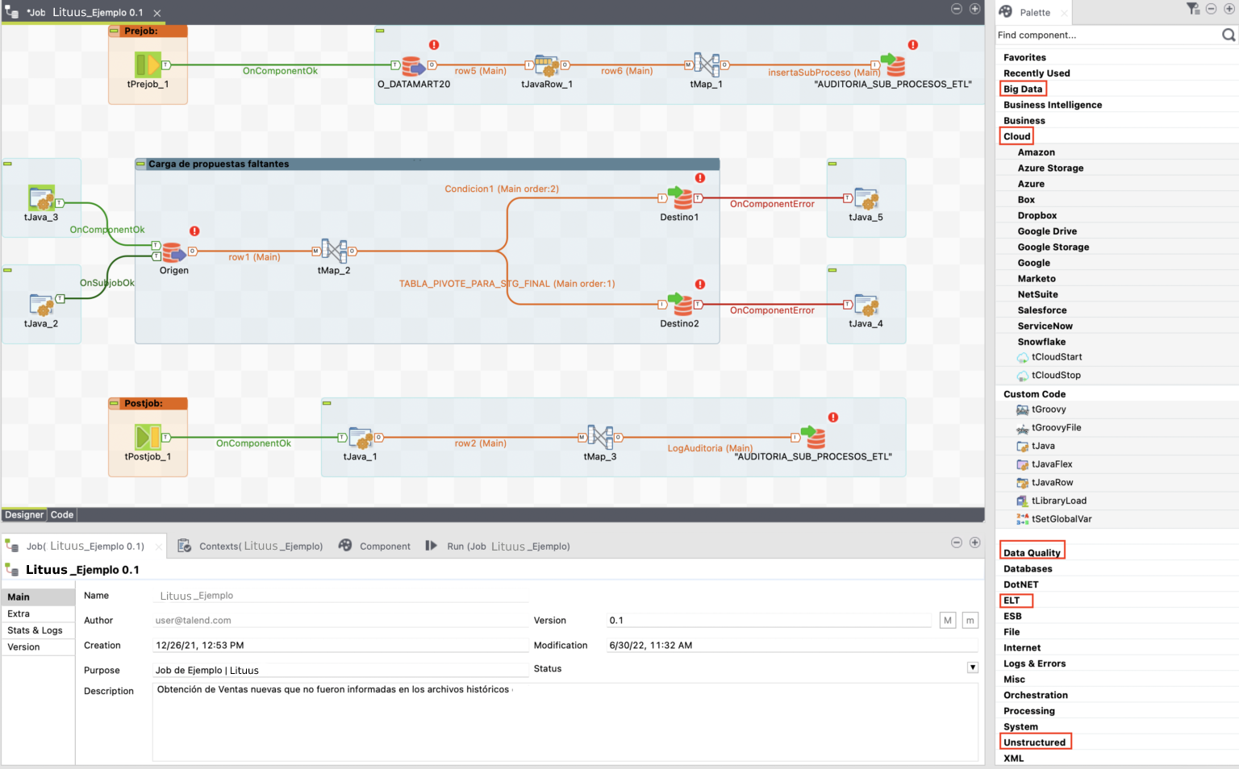
Task: Select the tMap_3 component
Action: point(600,438)
